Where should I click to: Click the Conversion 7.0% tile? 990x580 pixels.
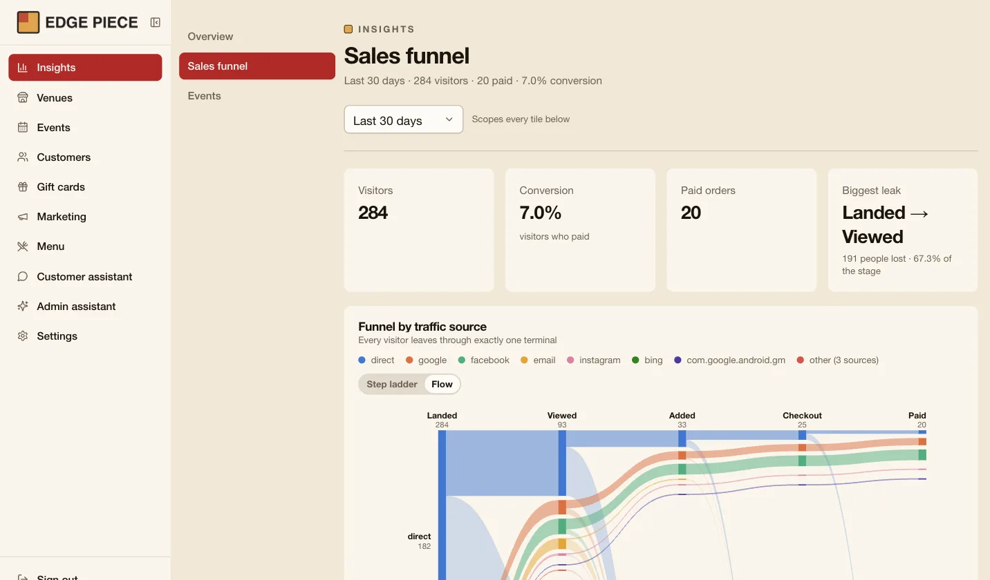[x=580, y=230]
